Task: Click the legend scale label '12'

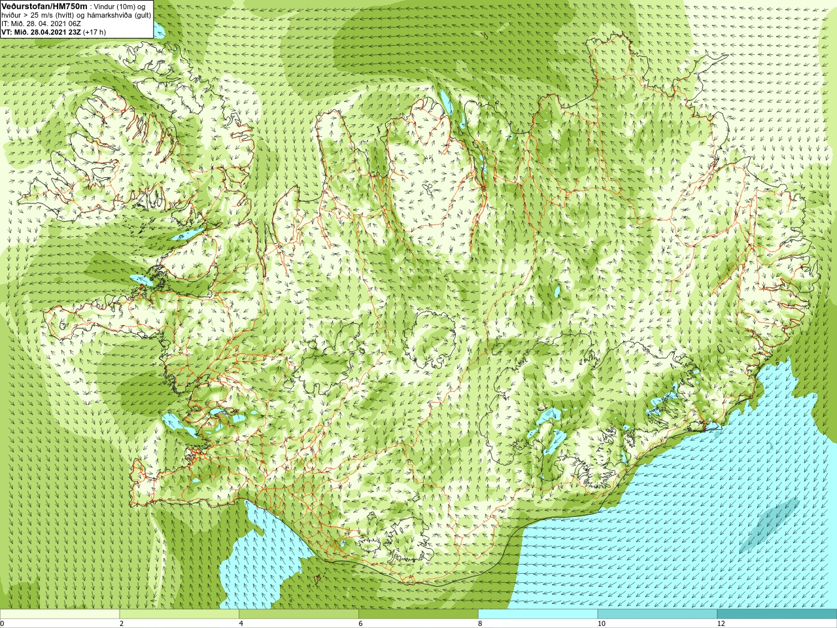Action: (721, 623)
